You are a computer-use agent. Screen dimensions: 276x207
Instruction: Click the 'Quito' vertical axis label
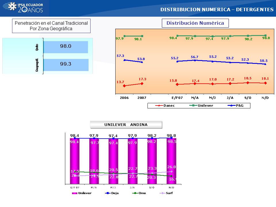pyautogui.click(x=37, y=47)
